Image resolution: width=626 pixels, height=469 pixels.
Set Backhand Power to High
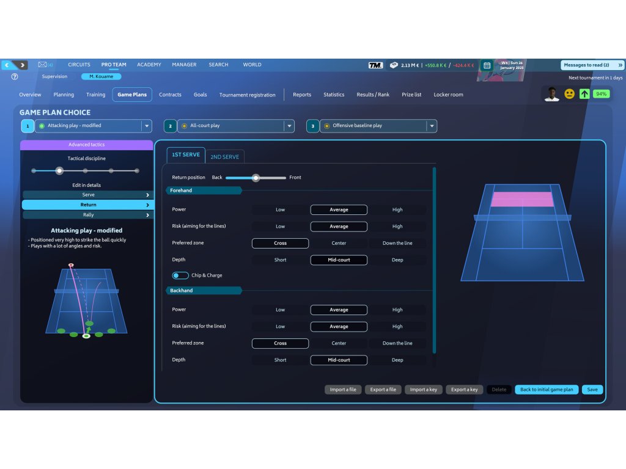point(397,310)
